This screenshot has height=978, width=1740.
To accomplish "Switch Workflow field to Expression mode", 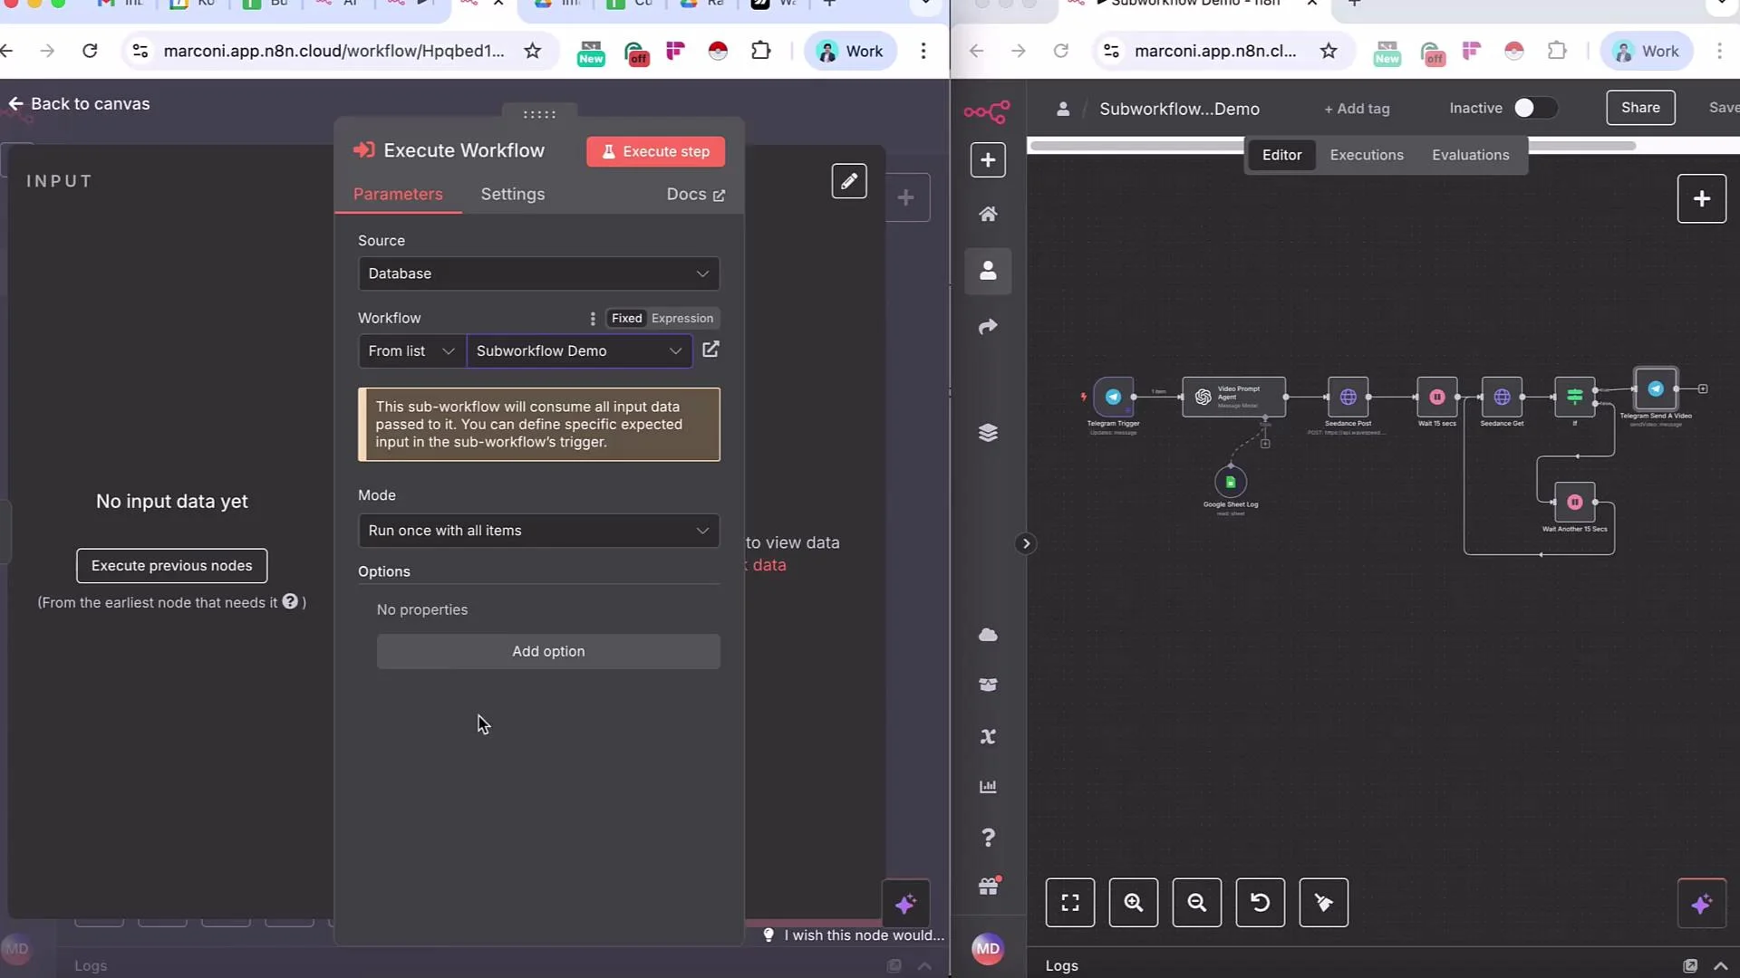I will pyautogui.click(x=681, y=319).
